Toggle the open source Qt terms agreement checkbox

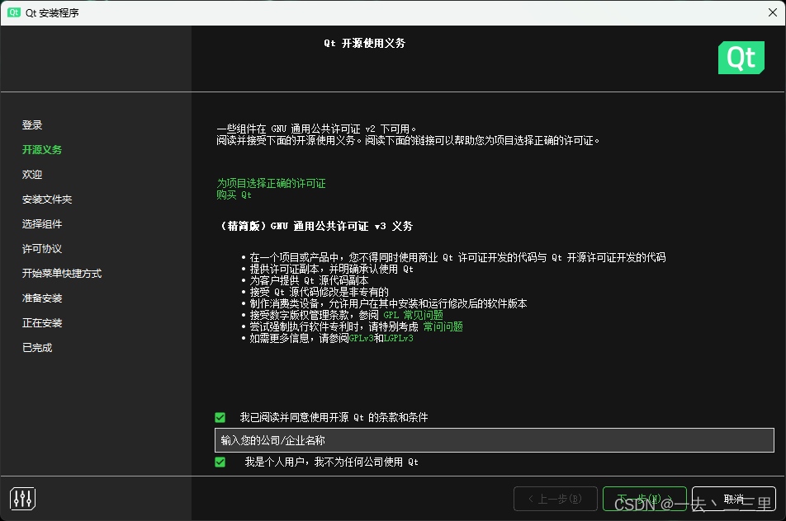(x=220, y=417)
